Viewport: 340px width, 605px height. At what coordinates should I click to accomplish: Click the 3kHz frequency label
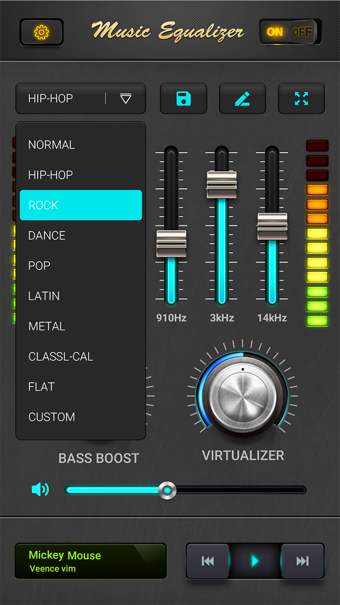point(222,318)
